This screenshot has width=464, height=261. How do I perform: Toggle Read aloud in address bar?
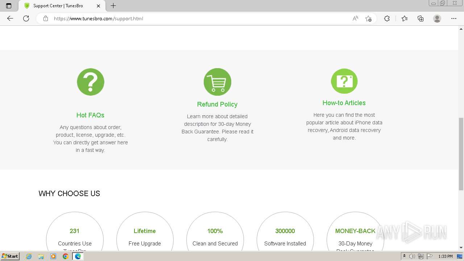point(355,18)
